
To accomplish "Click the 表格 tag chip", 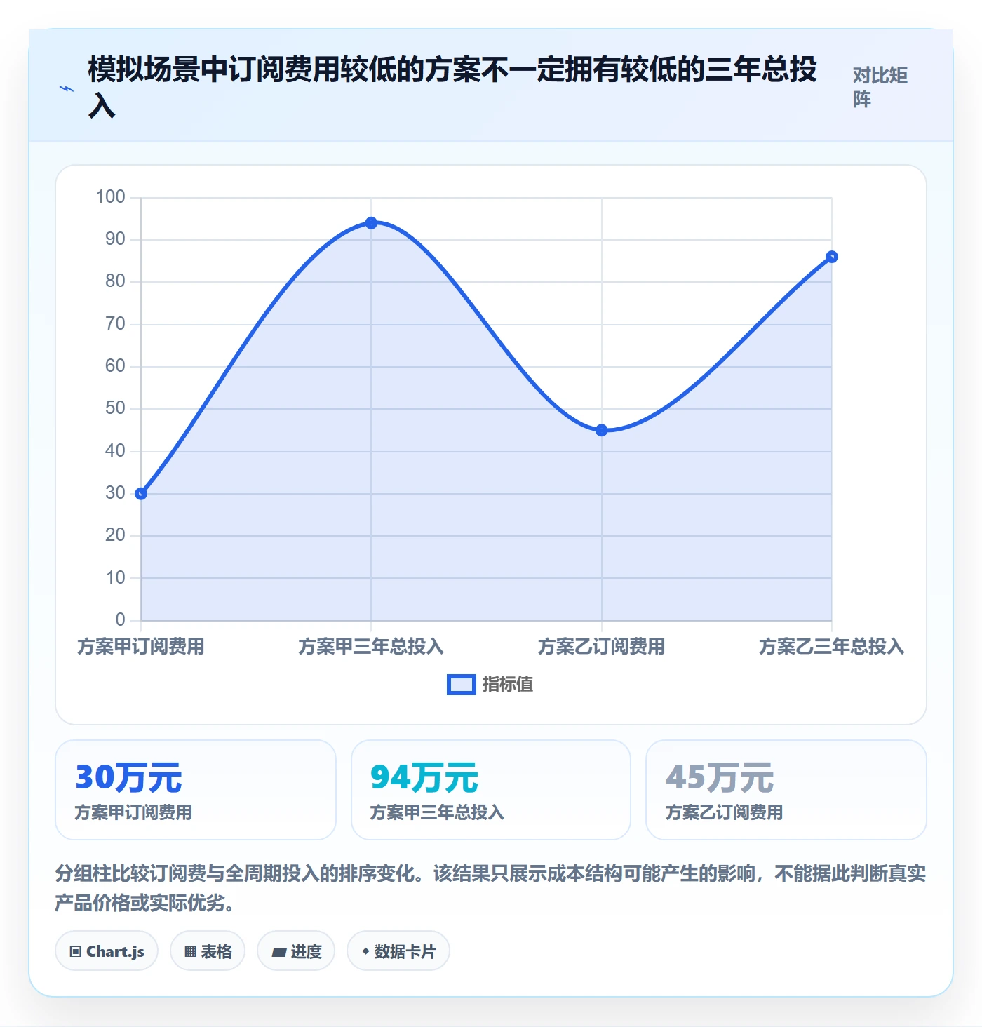I will (208, 951).
